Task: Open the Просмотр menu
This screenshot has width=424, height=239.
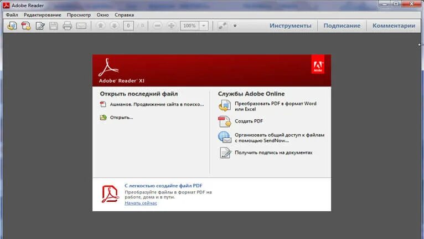Action: point(79,15)
